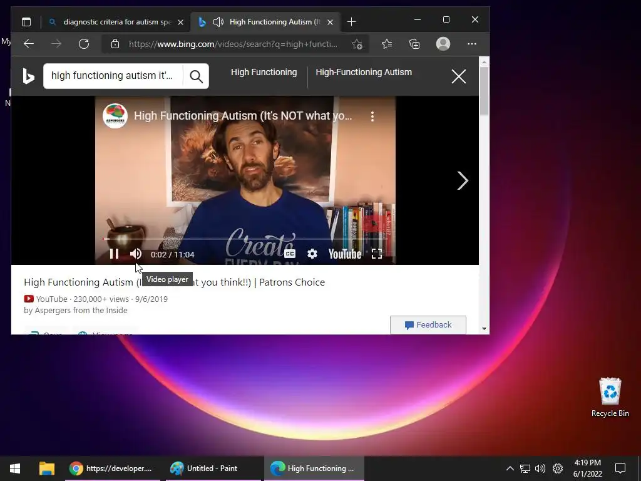Select the High Functioning Autism browser tab
The height and width of the screenshot is (481, 641).
point(265,22)
